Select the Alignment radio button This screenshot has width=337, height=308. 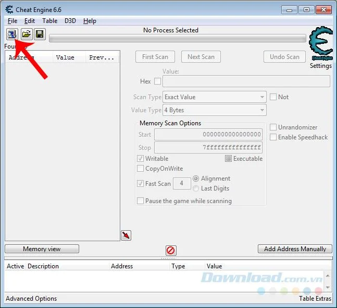click(196, 179)
